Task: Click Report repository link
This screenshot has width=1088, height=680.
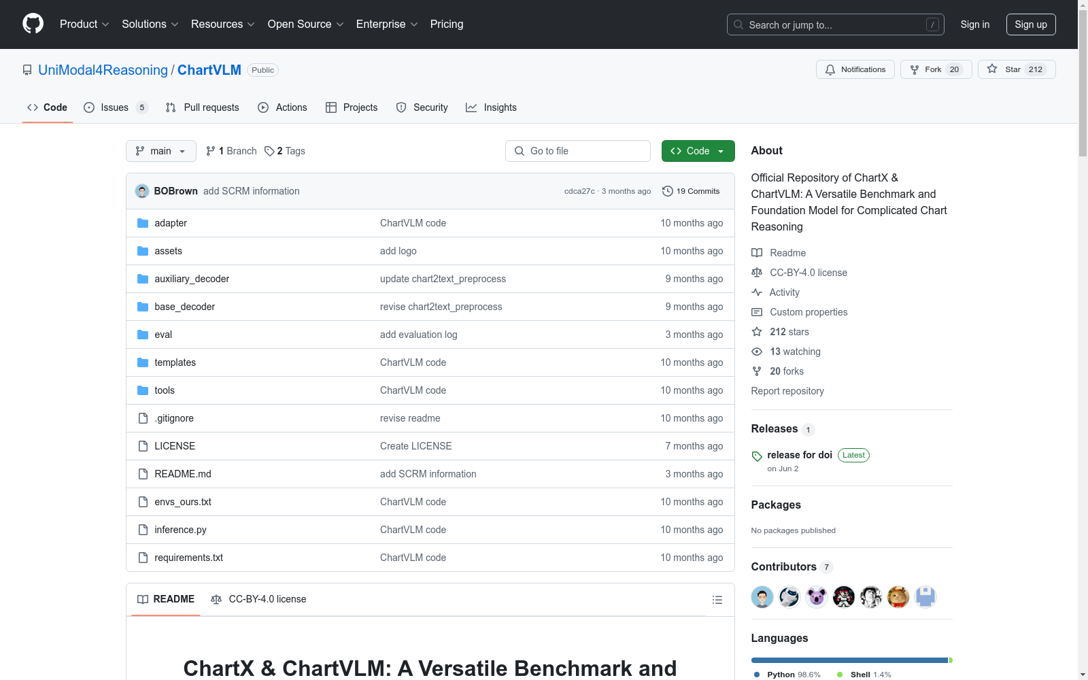Action: 787,391
